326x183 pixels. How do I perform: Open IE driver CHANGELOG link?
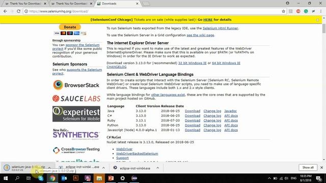[117, 67]
